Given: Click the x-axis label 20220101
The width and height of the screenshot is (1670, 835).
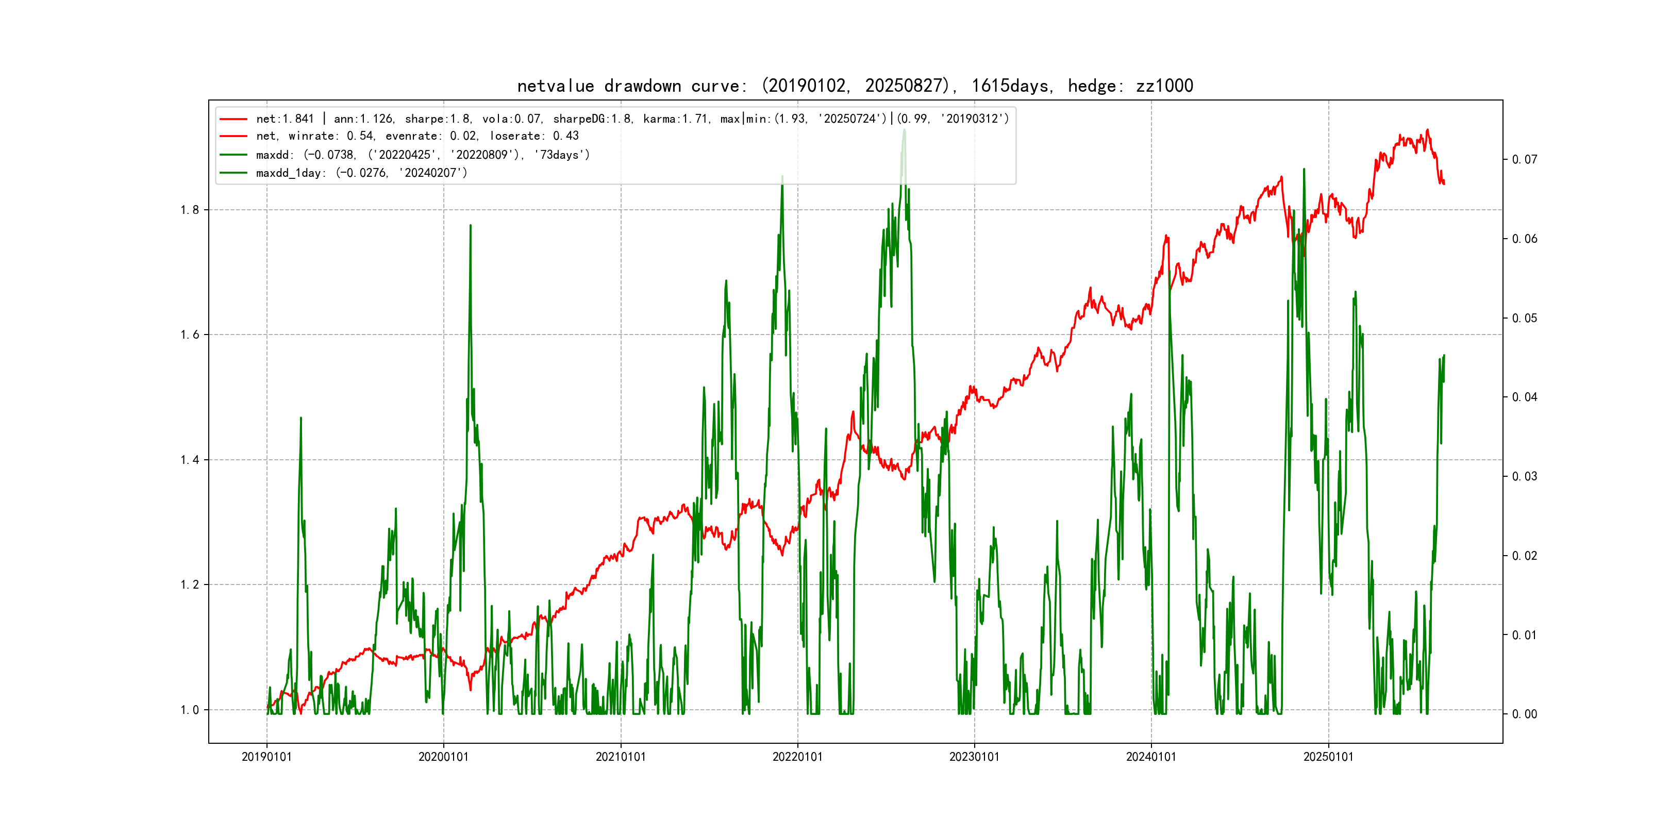Looking at the screenshot, I should [x=797, y=757].
